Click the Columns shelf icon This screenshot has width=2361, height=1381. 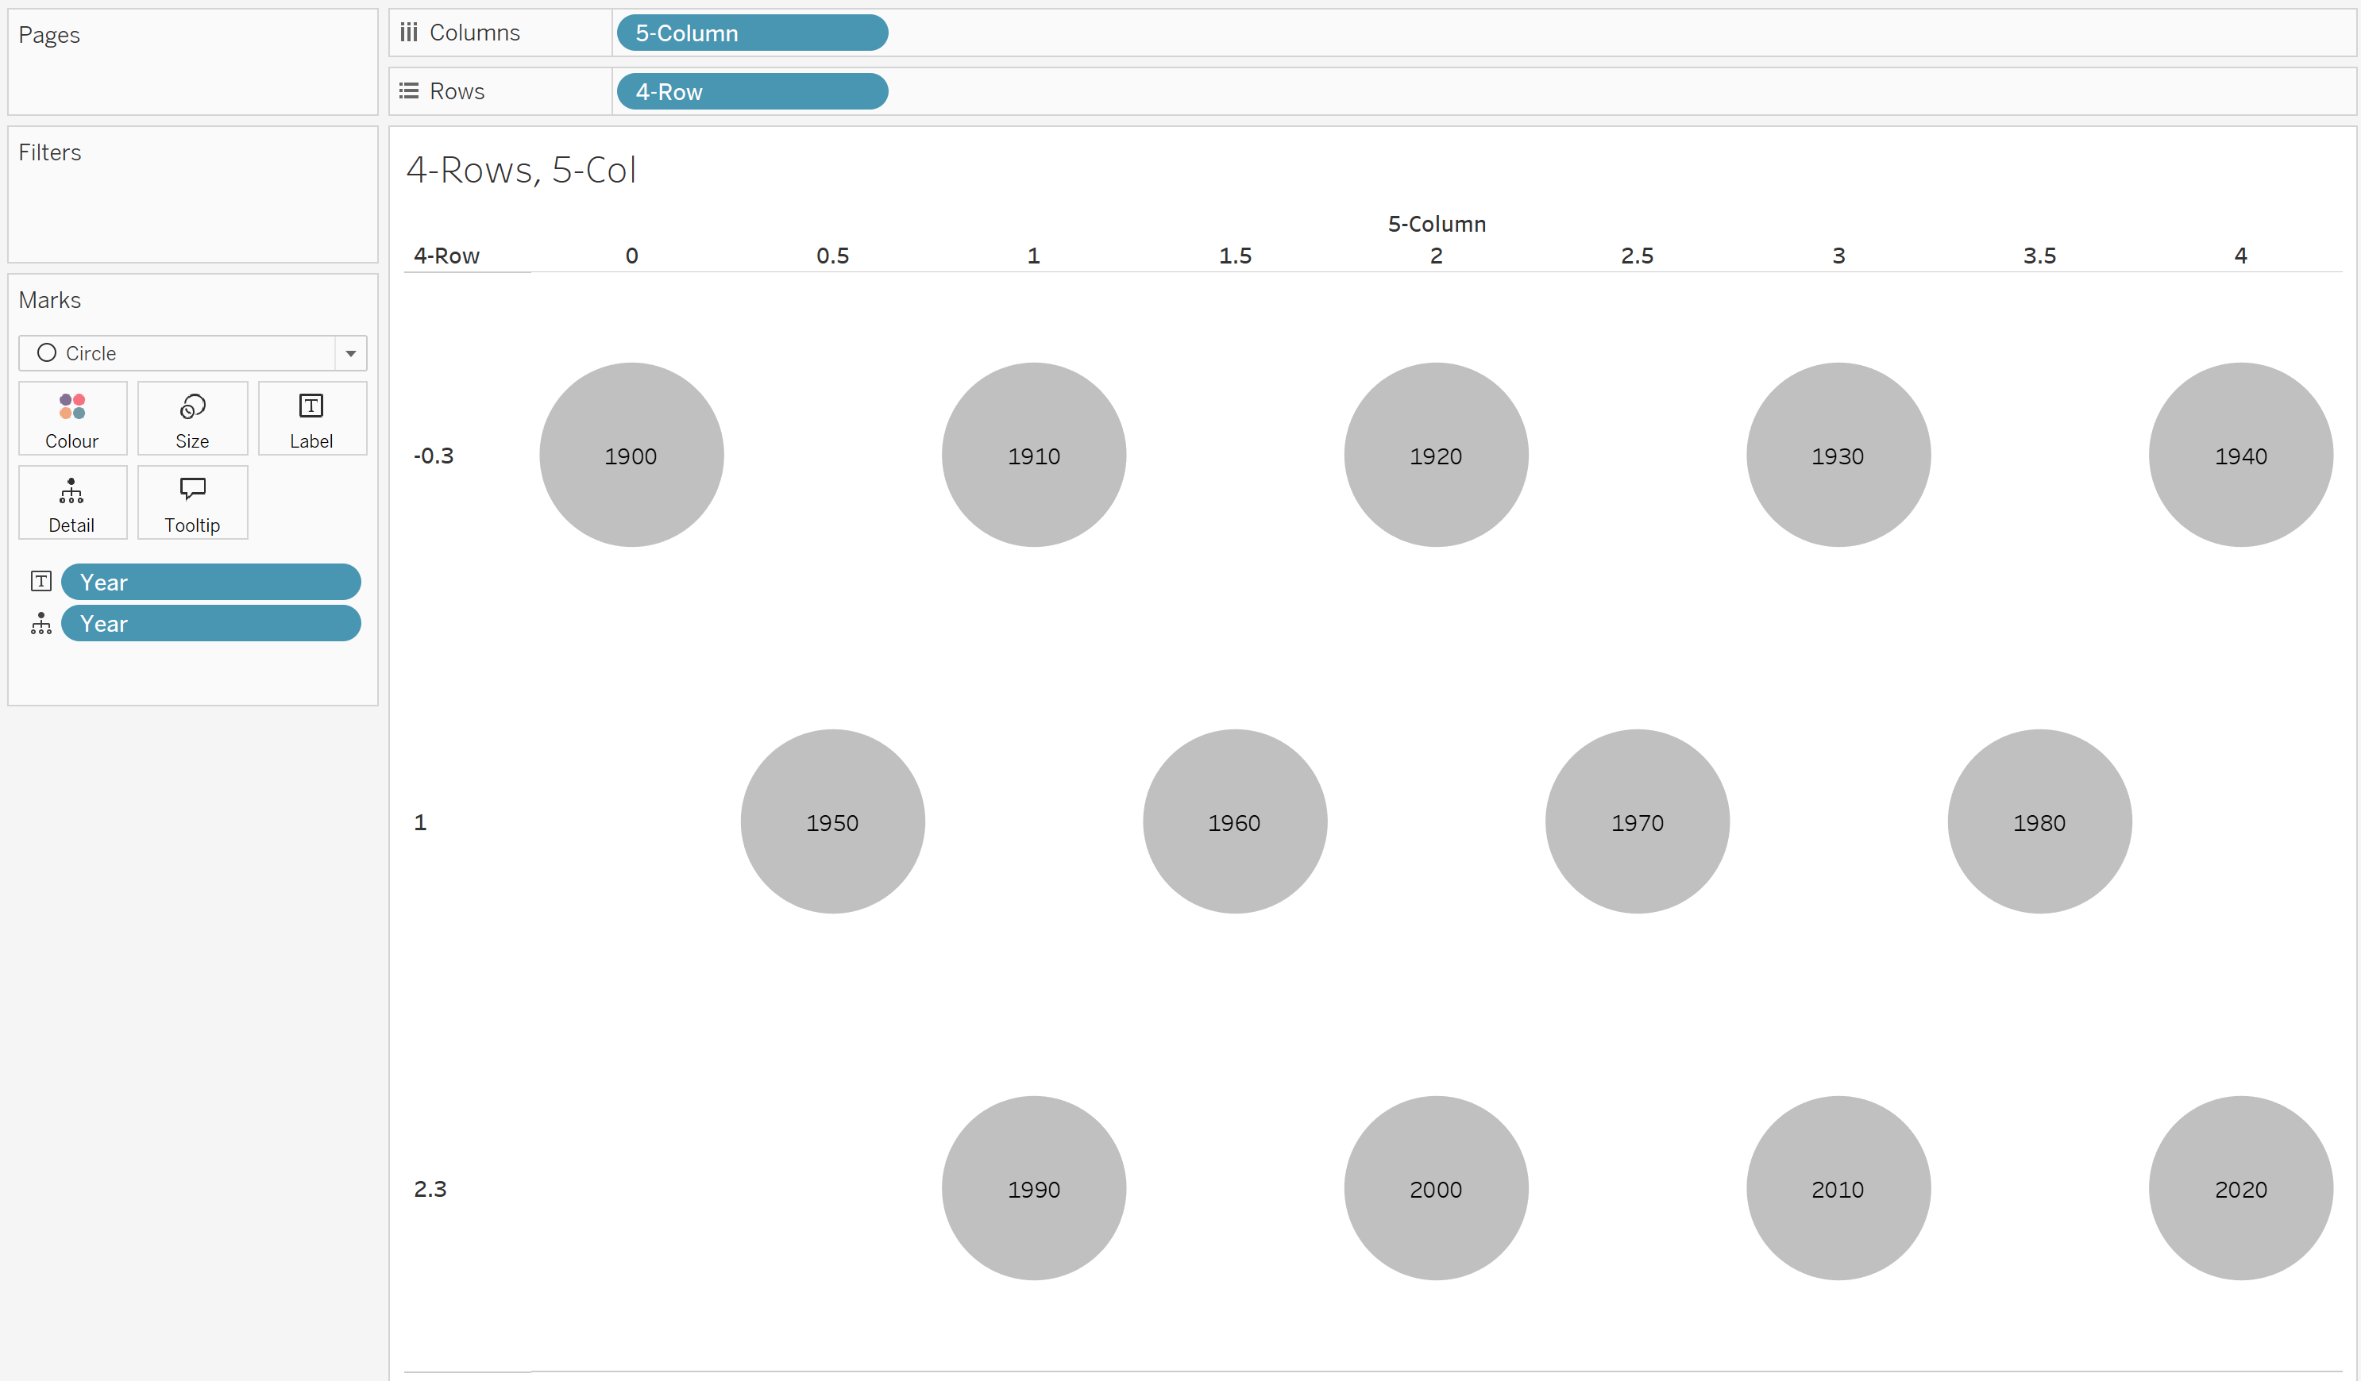[408, 31]
